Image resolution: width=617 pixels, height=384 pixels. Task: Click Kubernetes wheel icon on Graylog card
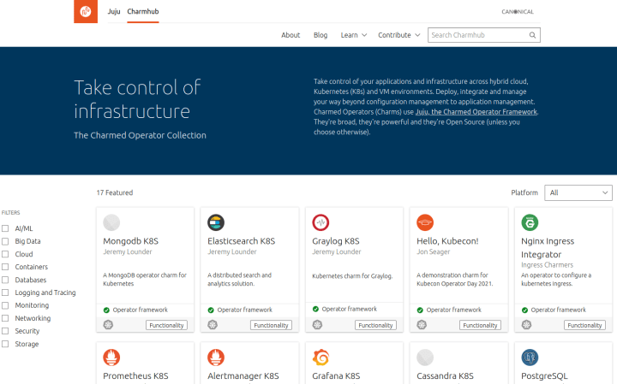tap(317, 325)
